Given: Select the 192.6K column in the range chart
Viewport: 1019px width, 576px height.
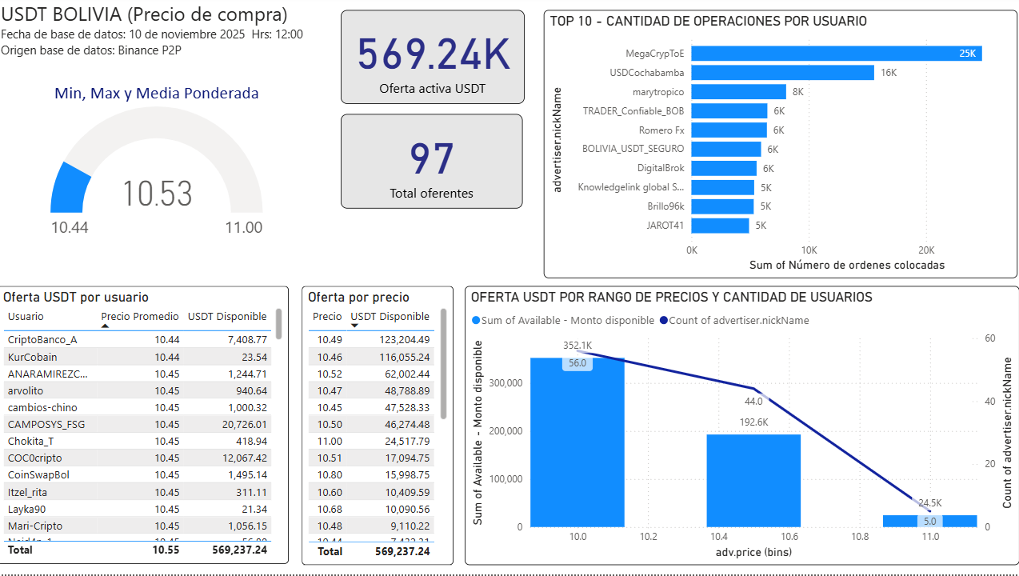Looking at the screenshot, I should [x=753, y=480].
